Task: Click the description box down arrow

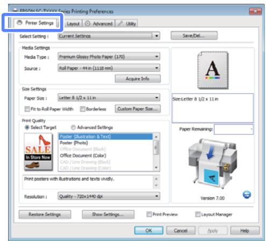Action: point(156,185)
